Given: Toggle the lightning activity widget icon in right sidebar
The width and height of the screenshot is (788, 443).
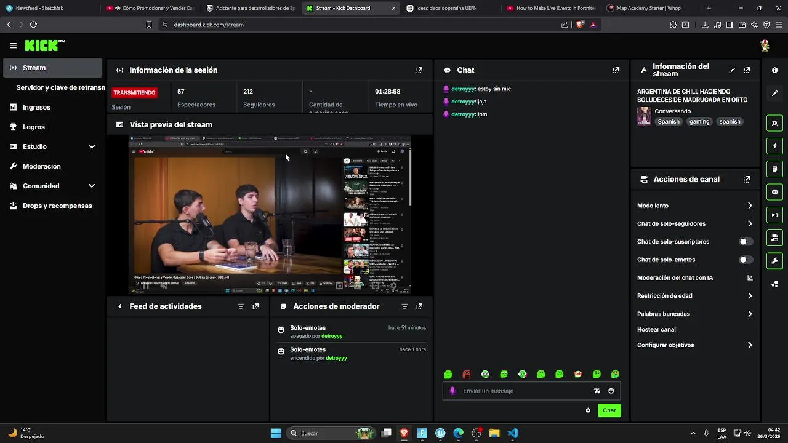Looking at the screenshot, I should [x=774, y=146].
